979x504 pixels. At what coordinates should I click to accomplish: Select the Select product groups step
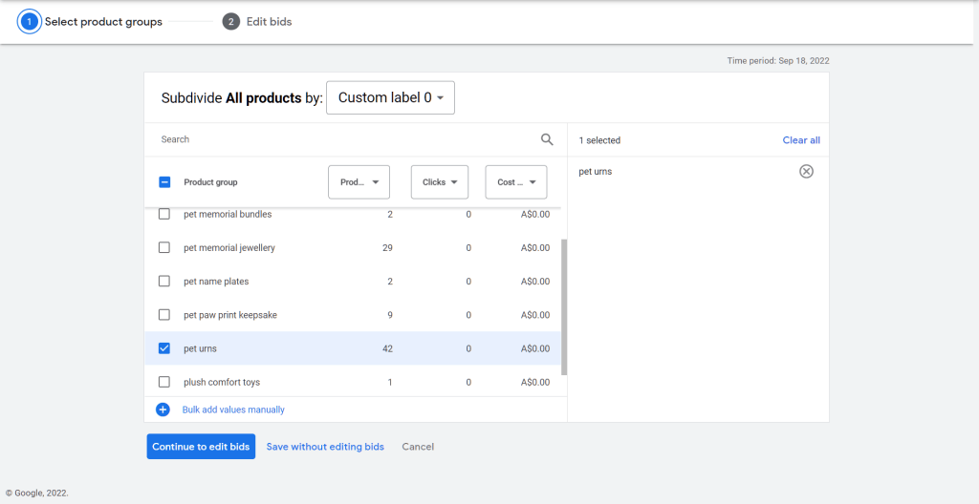pos(103,21)
